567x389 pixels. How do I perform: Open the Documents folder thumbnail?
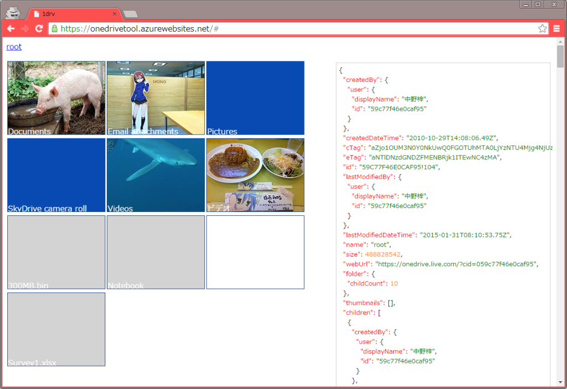click(x=55, y=97)
